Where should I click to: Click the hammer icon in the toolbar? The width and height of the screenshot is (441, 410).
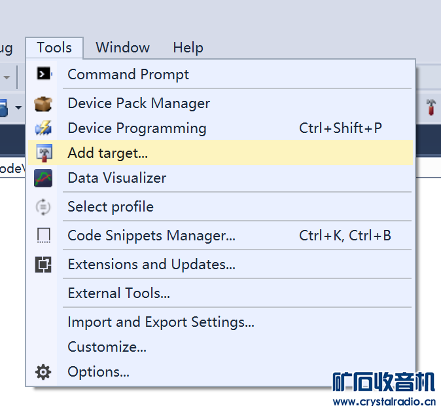click(431, 107)
